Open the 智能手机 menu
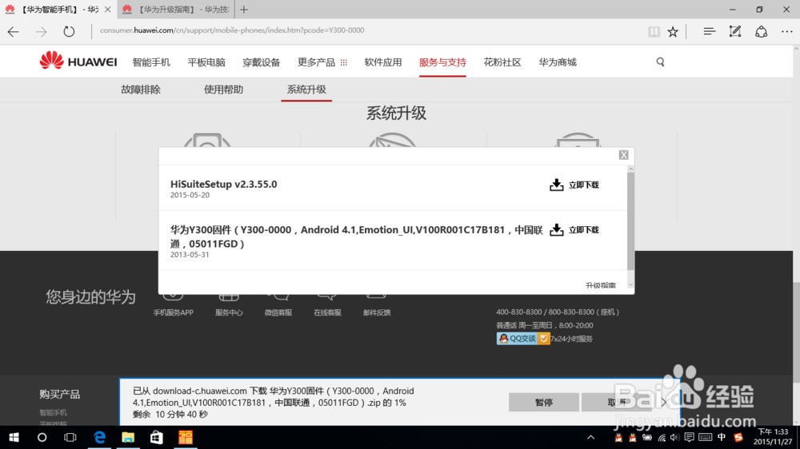The height and width of the screenshot is (449, 800). (x=151, y=62)
